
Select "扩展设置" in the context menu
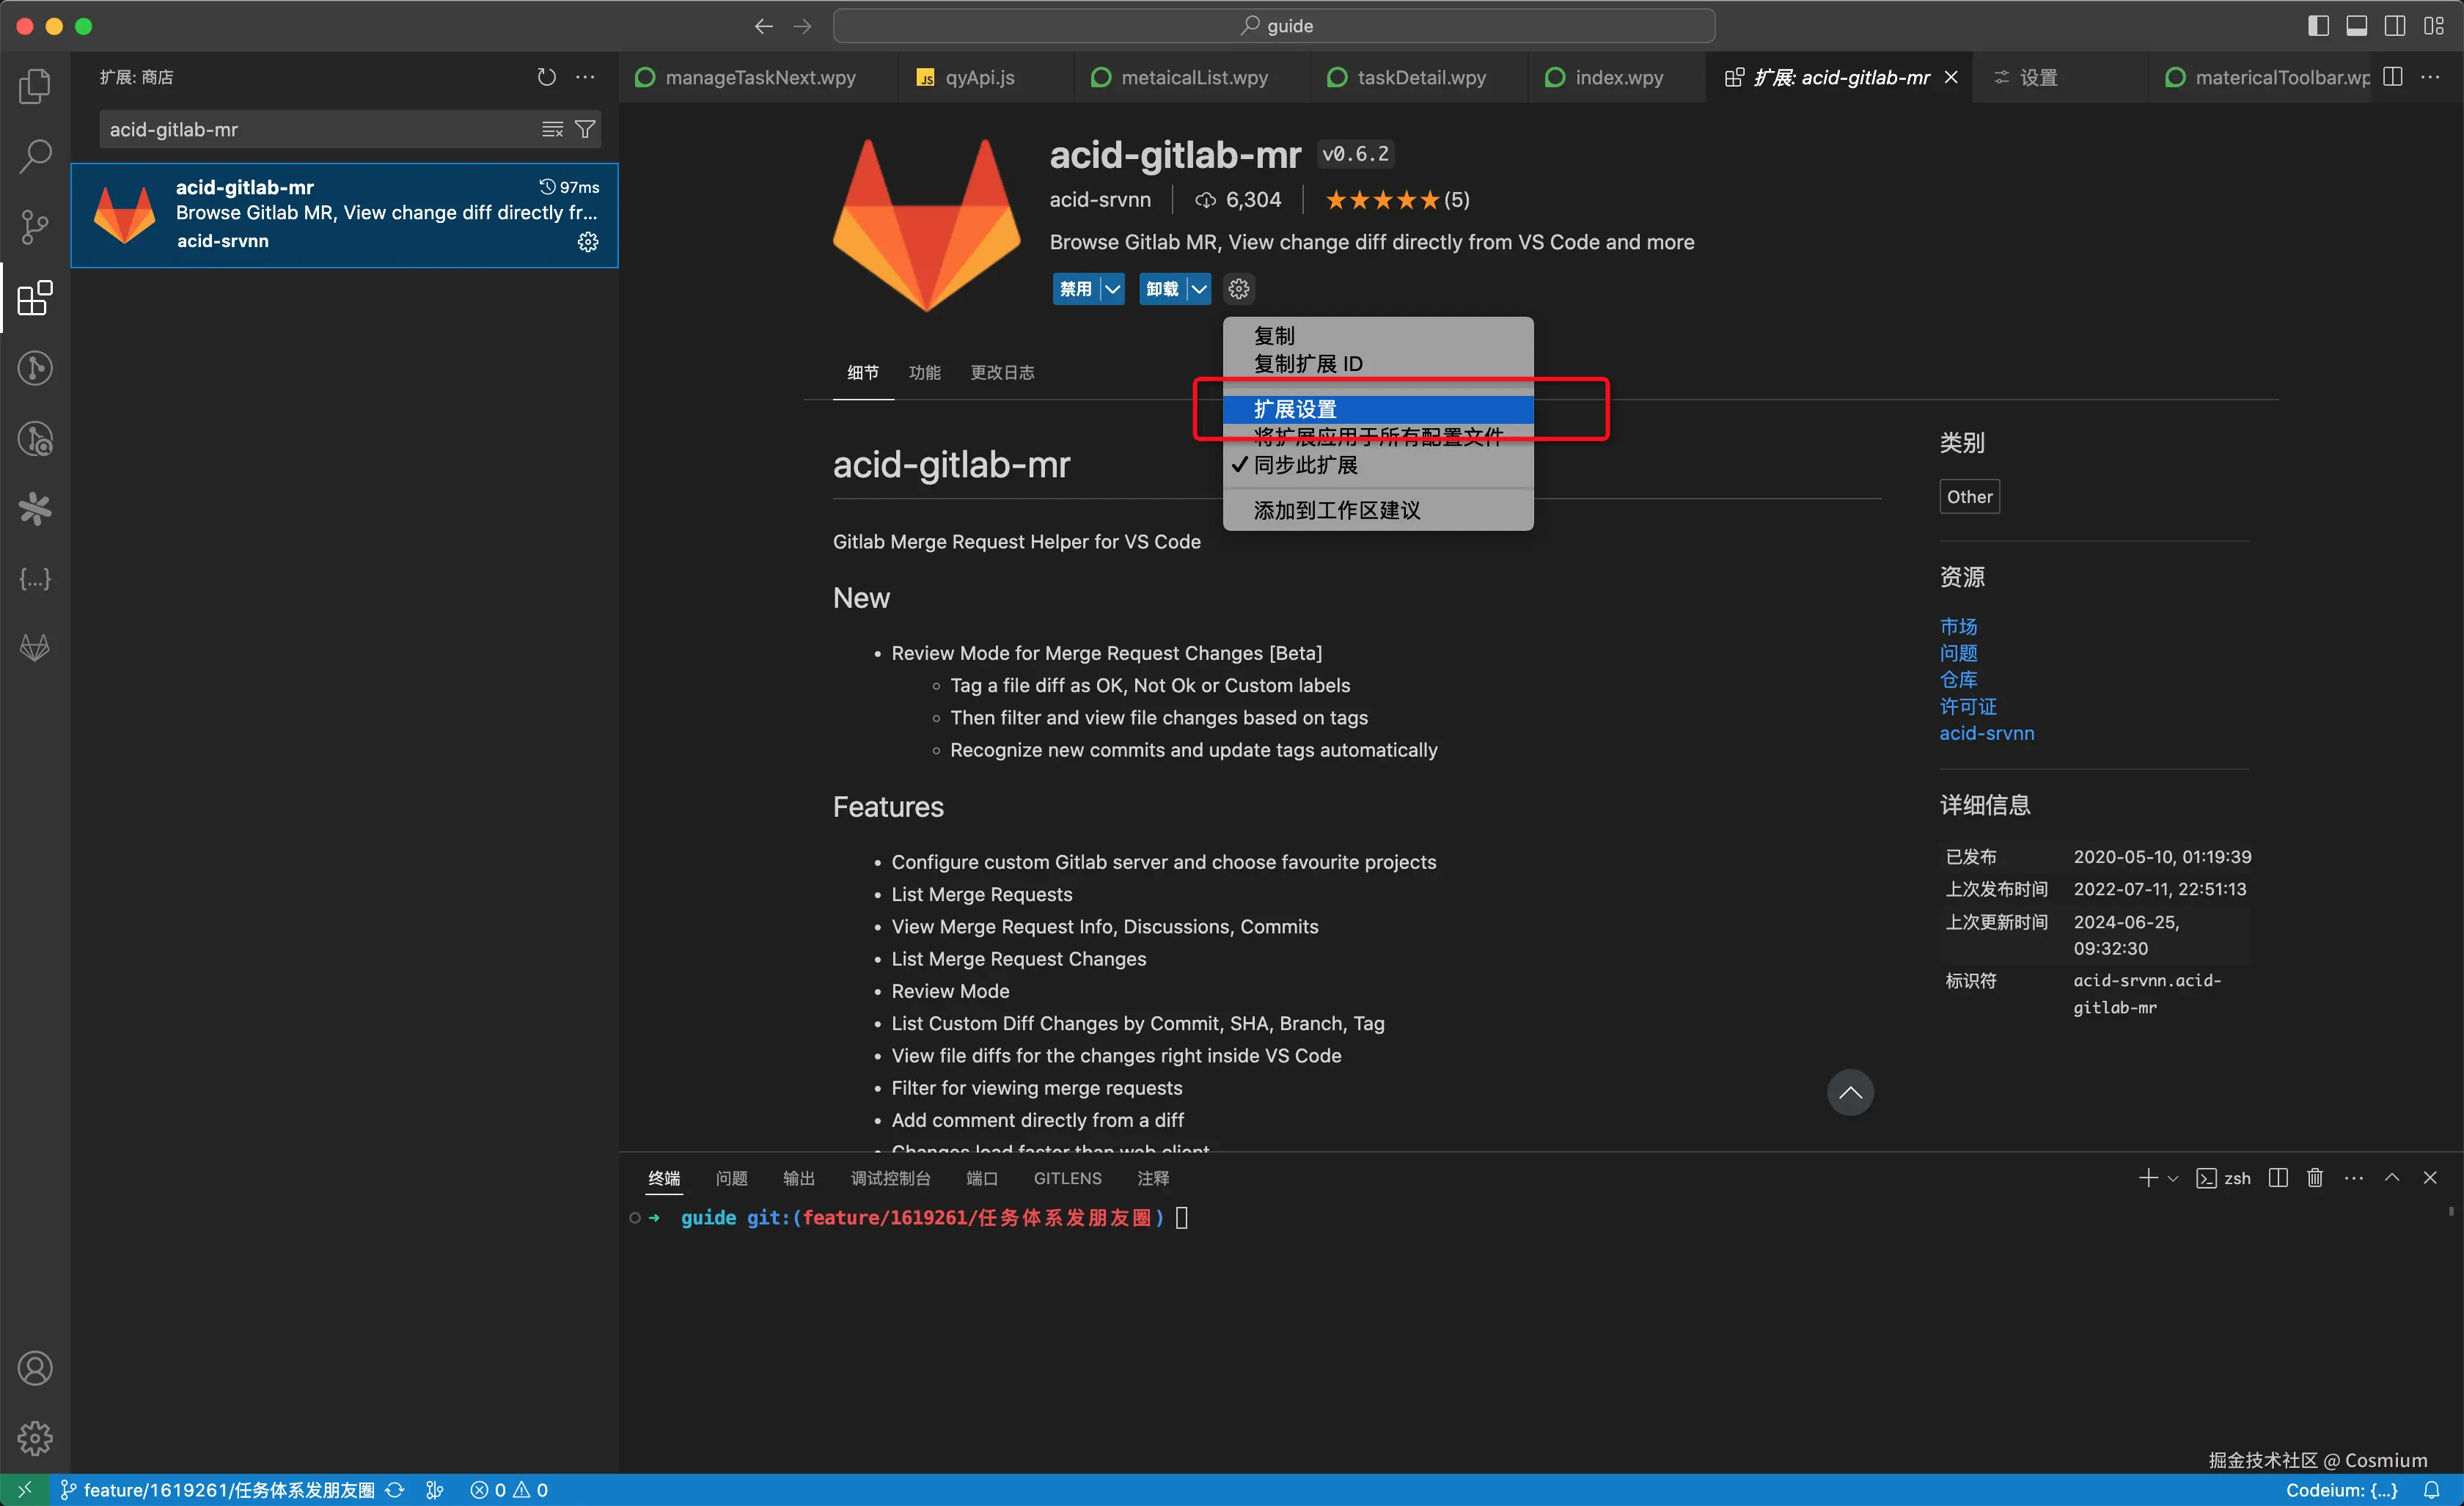tap(1295, 409)
